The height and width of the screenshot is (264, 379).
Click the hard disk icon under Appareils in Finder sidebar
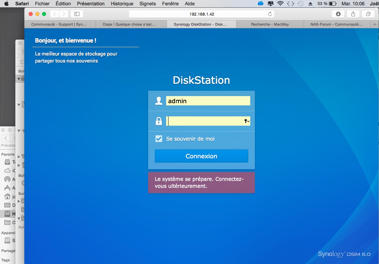(x=7, y=240)
